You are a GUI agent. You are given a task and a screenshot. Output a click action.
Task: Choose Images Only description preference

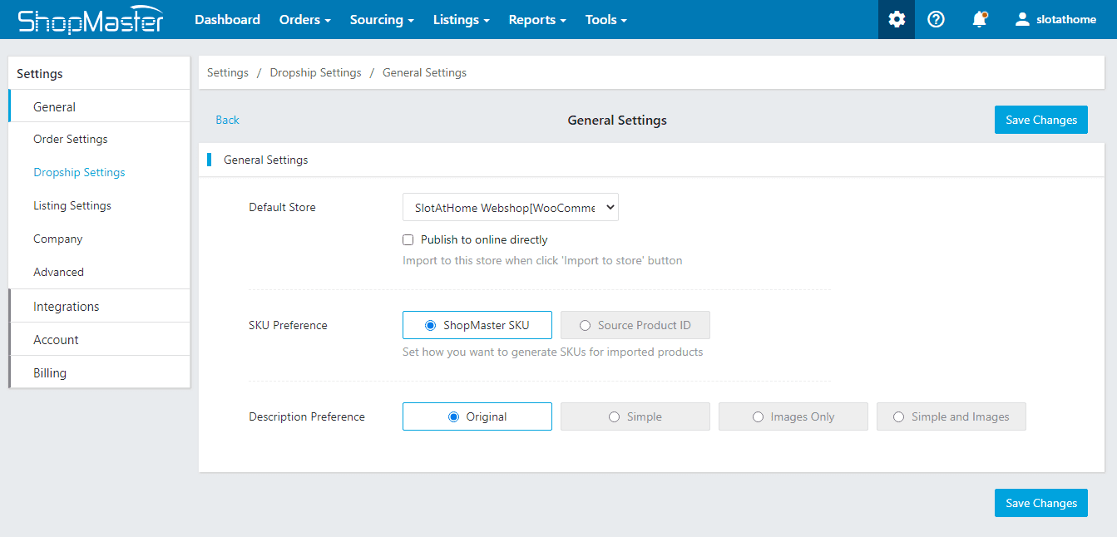tap(758, 416)
